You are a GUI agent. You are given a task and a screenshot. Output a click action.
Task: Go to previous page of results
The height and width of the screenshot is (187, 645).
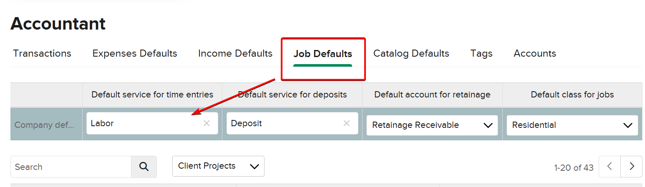pos(610,167)
